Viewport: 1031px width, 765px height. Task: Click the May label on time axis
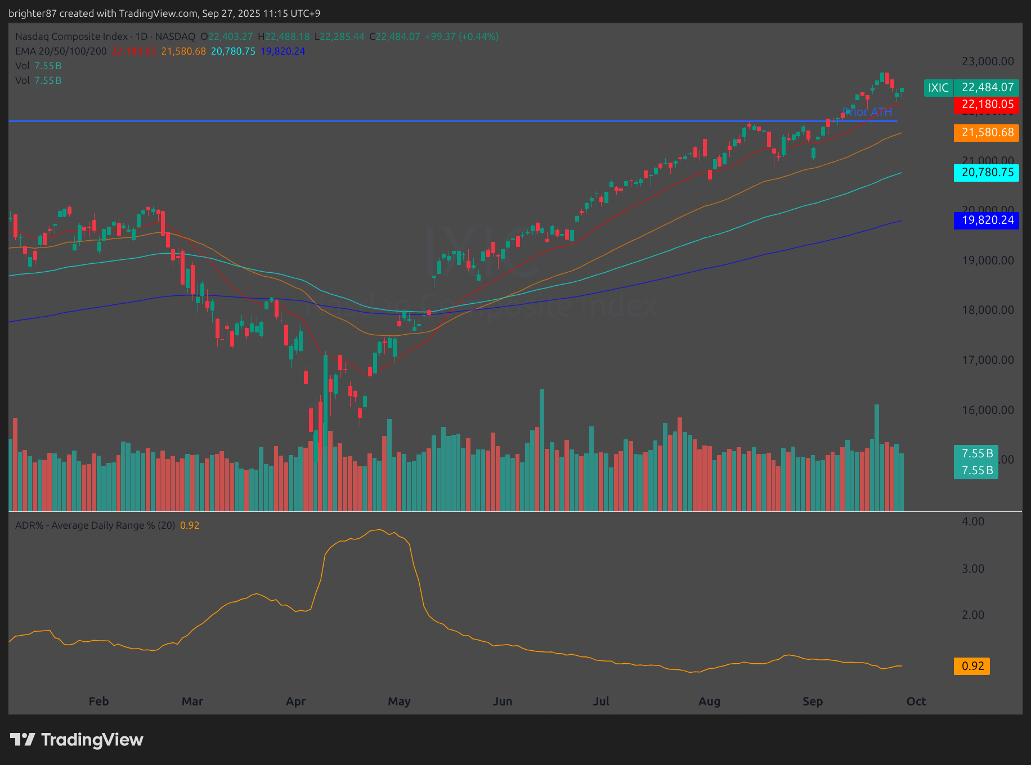(x=399, y=701)
